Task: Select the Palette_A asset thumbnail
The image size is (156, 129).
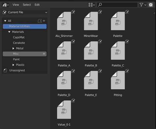Action: click(64, 51)
